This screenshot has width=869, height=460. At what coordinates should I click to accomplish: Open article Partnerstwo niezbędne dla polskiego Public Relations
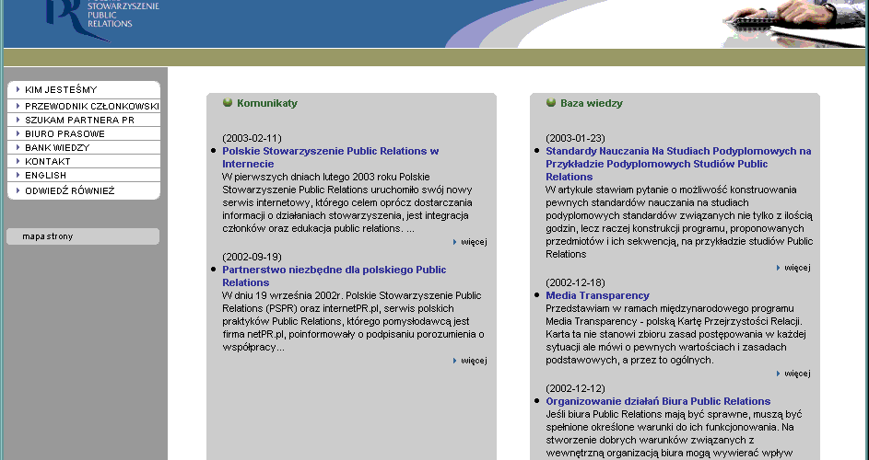tap(335, 276)
